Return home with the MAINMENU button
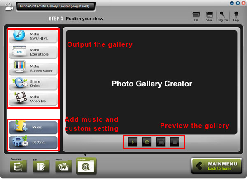Screen dimensions: 247x179 217,166
